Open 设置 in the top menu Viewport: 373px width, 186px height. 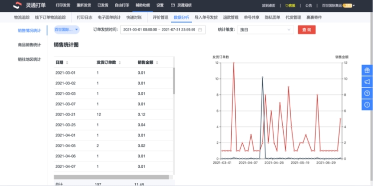click(160, 5)
